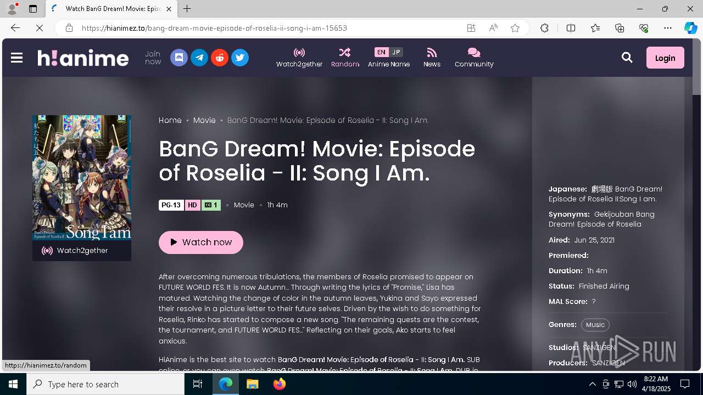View site information lock icon
Viewport: 703px width, 395px height.
[x=69, y=28]
